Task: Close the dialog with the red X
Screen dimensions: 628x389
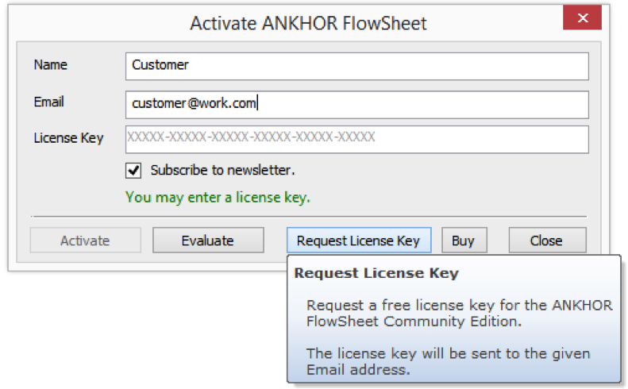Action: click(583, 17)
